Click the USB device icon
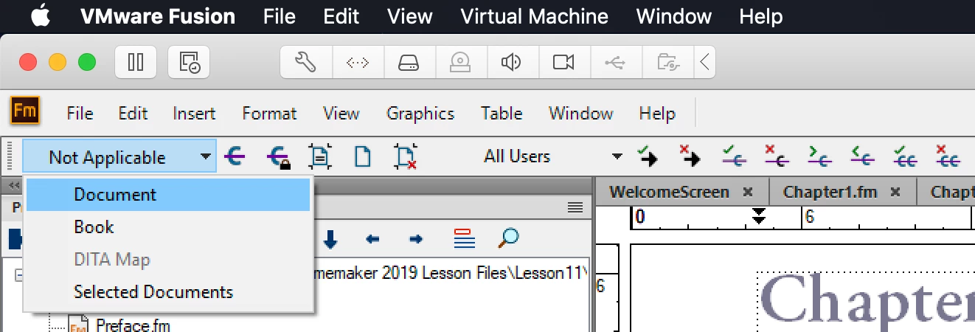975x332 pixels. (x=616, y=62)
